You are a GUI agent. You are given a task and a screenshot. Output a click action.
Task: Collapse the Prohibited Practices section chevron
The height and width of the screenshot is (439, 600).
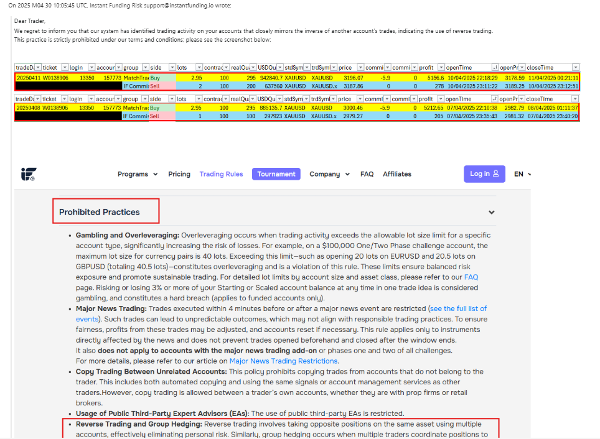pyautogui.click(x=492, y=212)
